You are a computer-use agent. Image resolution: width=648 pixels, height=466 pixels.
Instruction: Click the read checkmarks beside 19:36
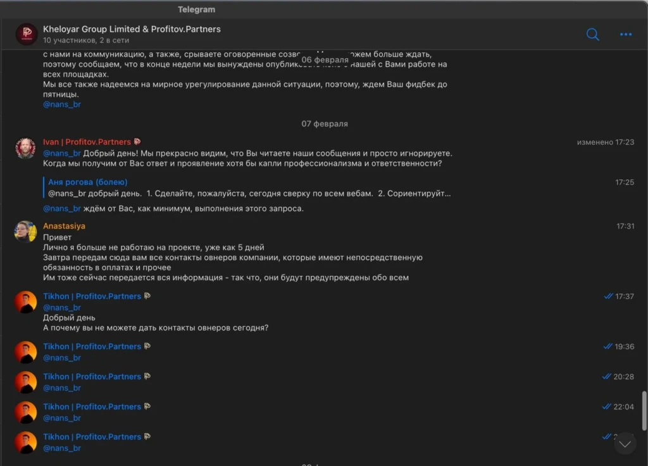[x=607, y=346]
